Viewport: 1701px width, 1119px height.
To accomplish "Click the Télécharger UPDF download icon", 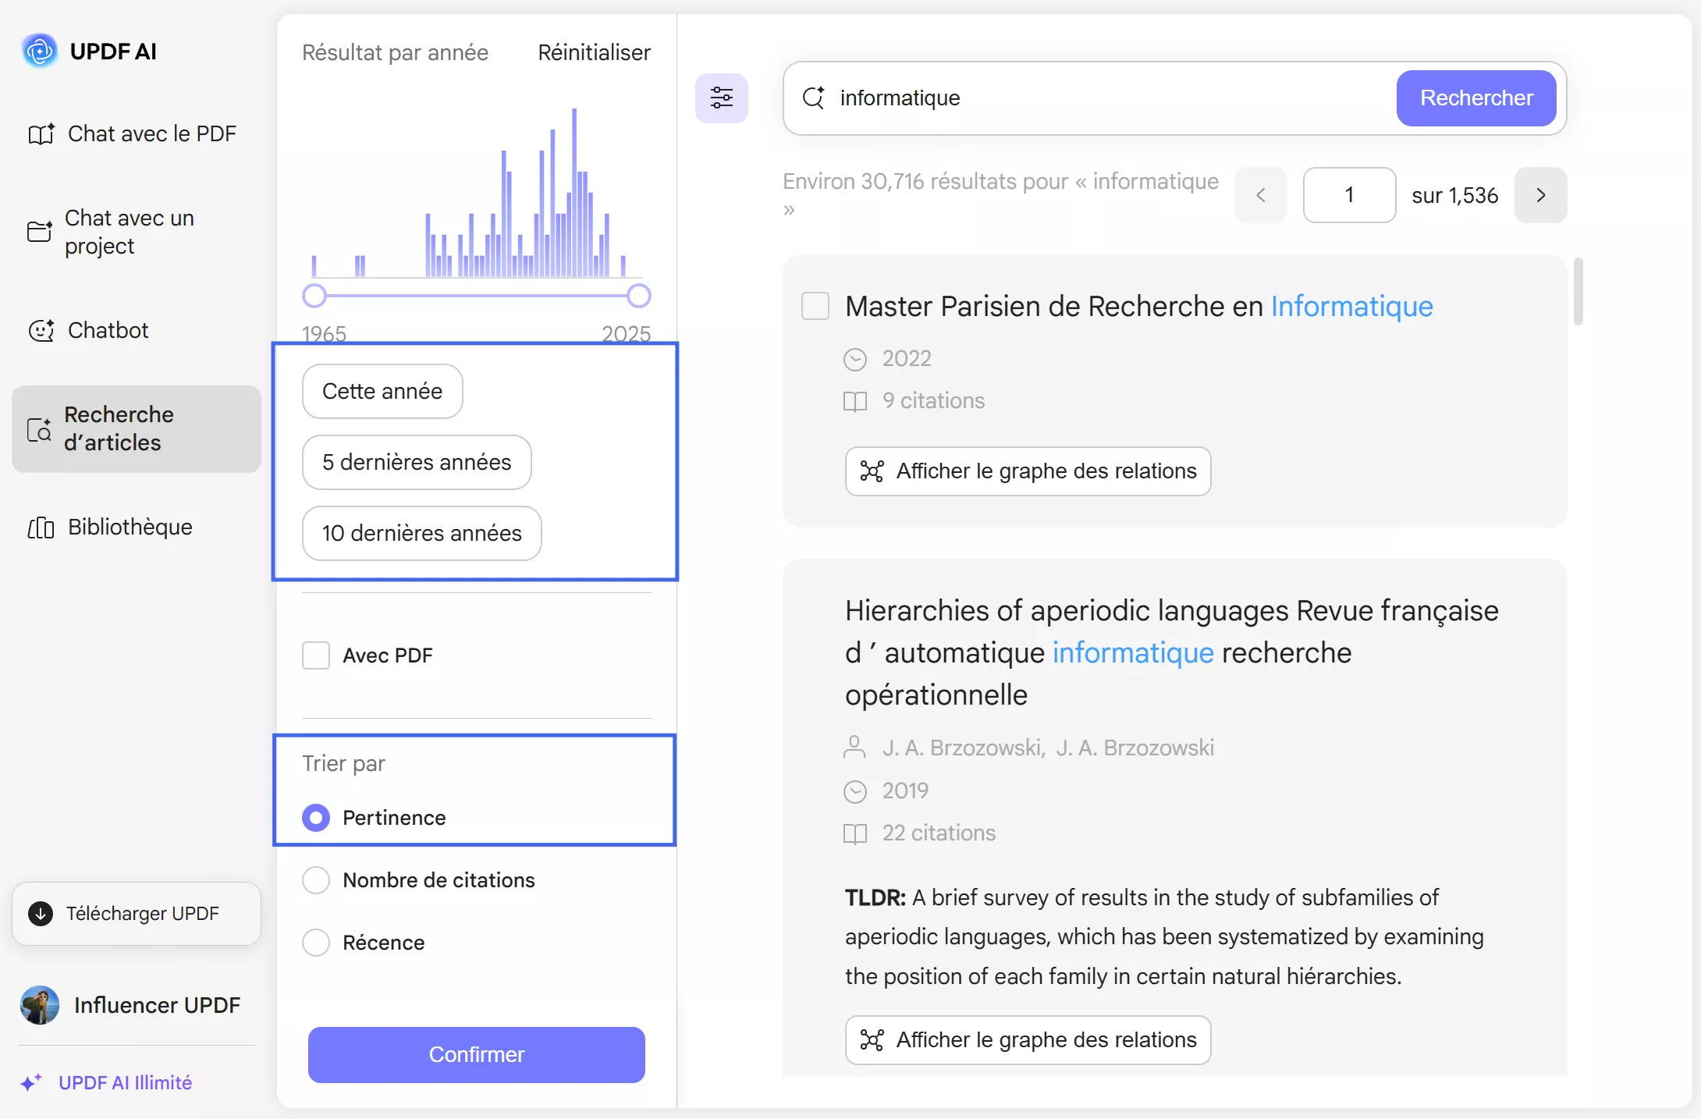I will (40, 913).
